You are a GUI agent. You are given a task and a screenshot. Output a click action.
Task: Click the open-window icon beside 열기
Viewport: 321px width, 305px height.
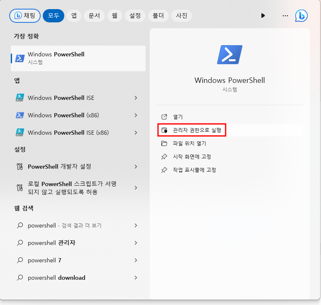click(x=164, y=117)
